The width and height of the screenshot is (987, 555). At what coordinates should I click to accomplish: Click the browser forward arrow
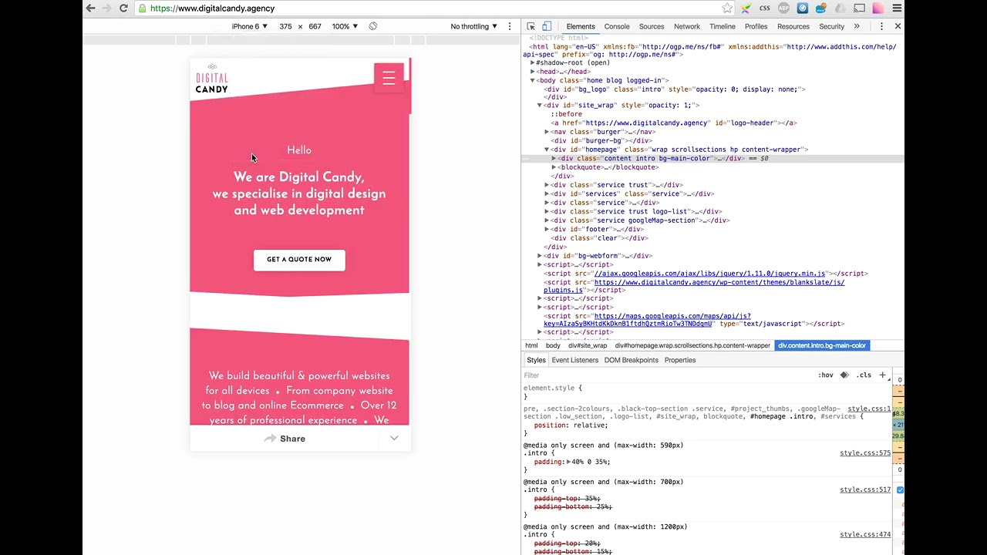tap(106, 8)
